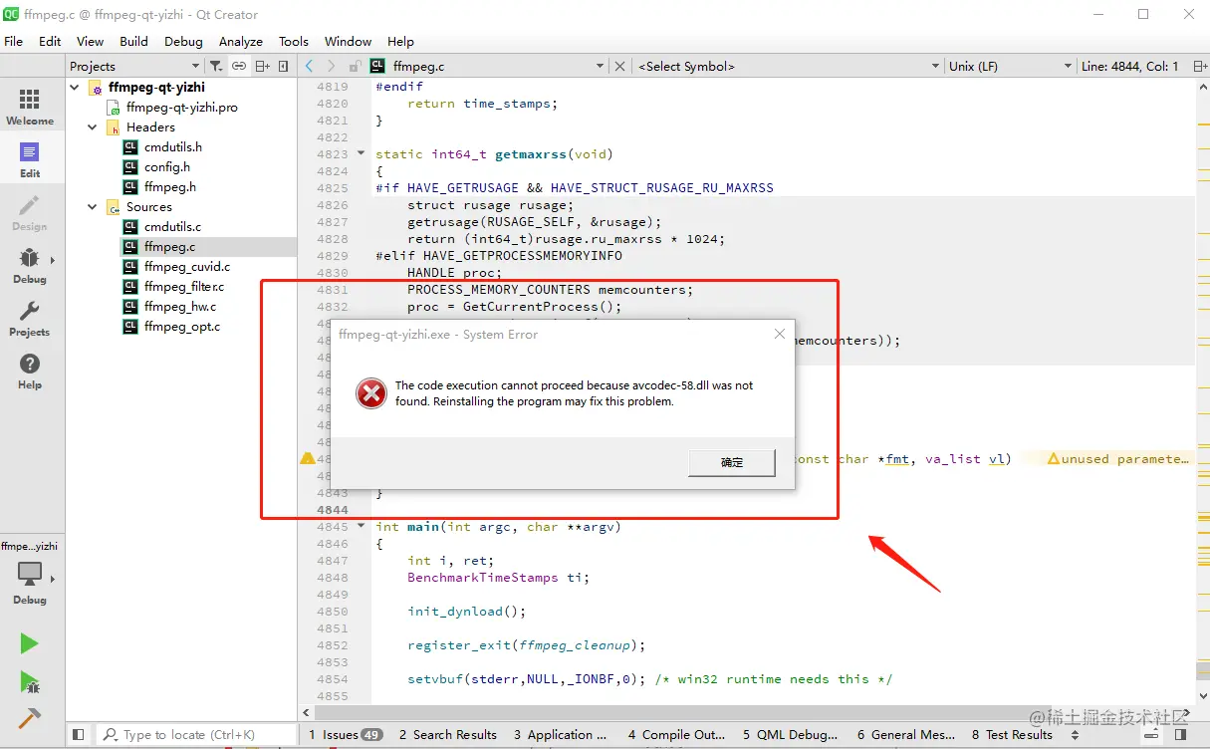
Task: Select ffmpeg_hw.c source file
Action: pos(179,307)
